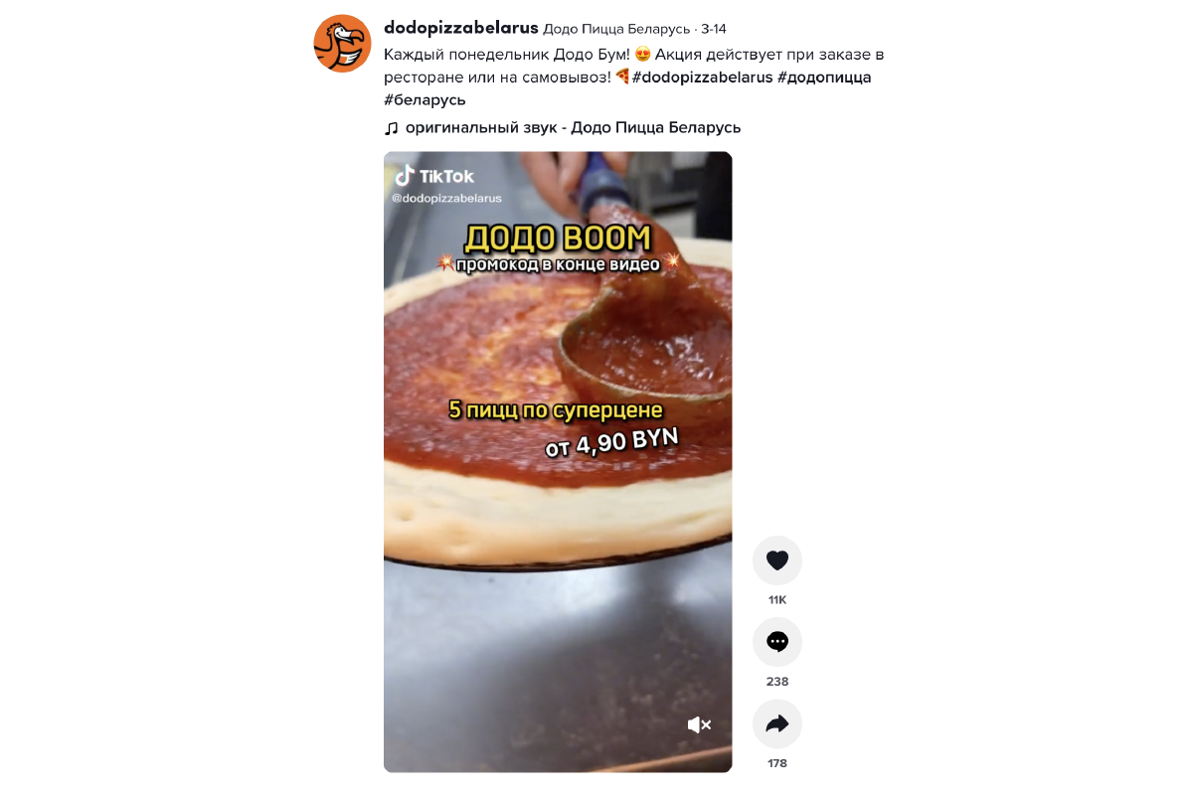This screenshot has height=795, width=1193.
Task: Unmute the video sound
Action: click(699, 725)
